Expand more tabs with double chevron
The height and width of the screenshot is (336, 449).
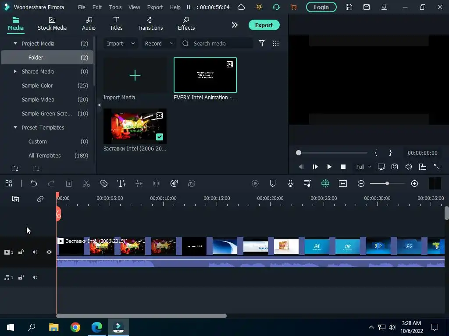(235, 25)
